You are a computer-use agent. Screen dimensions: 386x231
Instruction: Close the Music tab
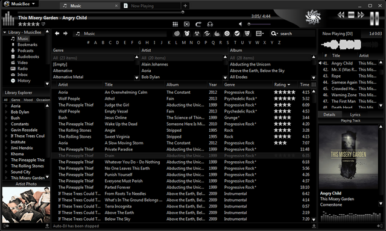pyautogui.click(x=116, y=5)
